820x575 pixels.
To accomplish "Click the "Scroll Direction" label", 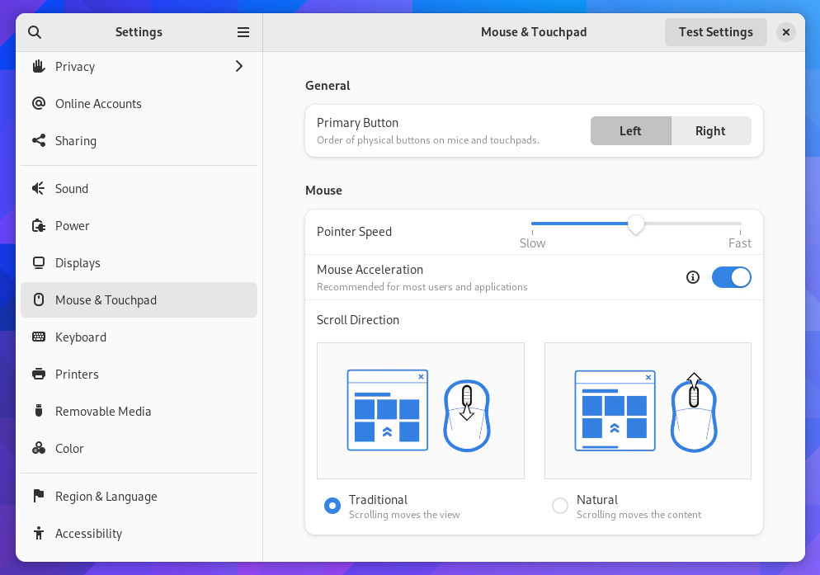I will point(358,320).
